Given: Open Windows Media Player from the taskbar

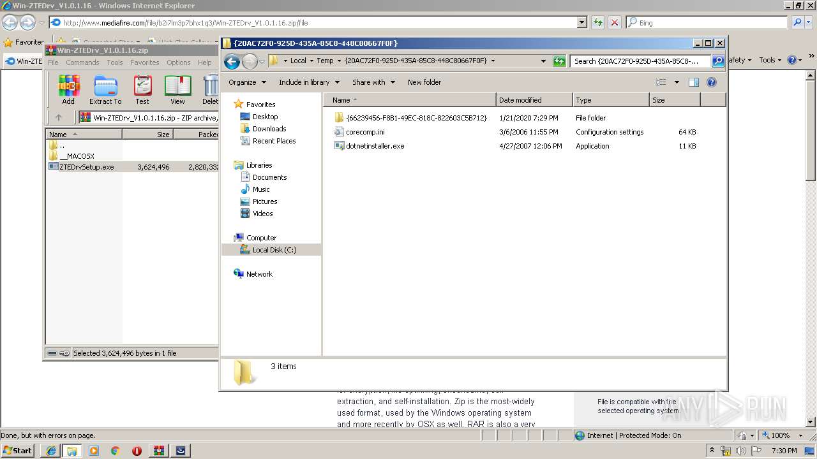Looking at the screenshot, I should click(94, 451).
